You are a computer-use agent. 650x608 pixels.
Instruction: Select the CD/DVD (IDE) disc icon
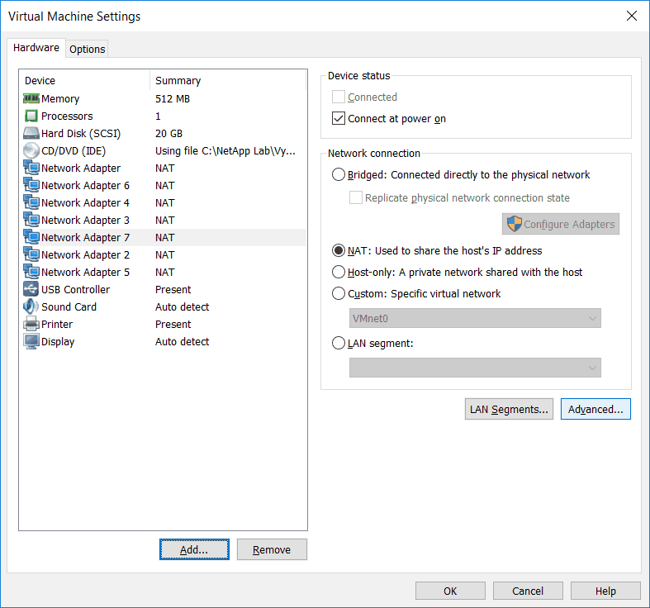point(31,150)
